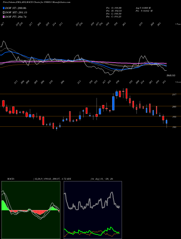Select the 'DOW MT: 201.15' legend text
Image resolution: width=181 pixels, height=239 pixels.
(16, 13)
